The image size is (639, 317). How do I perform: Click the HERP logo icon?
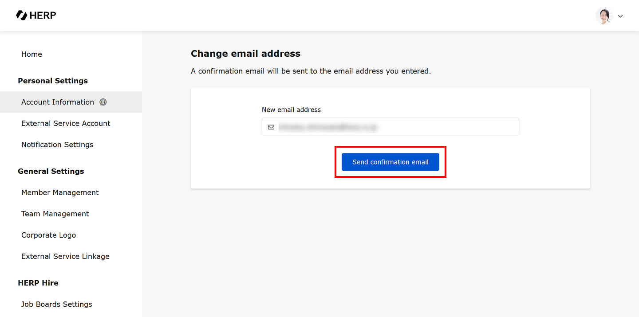click(21, 16)
